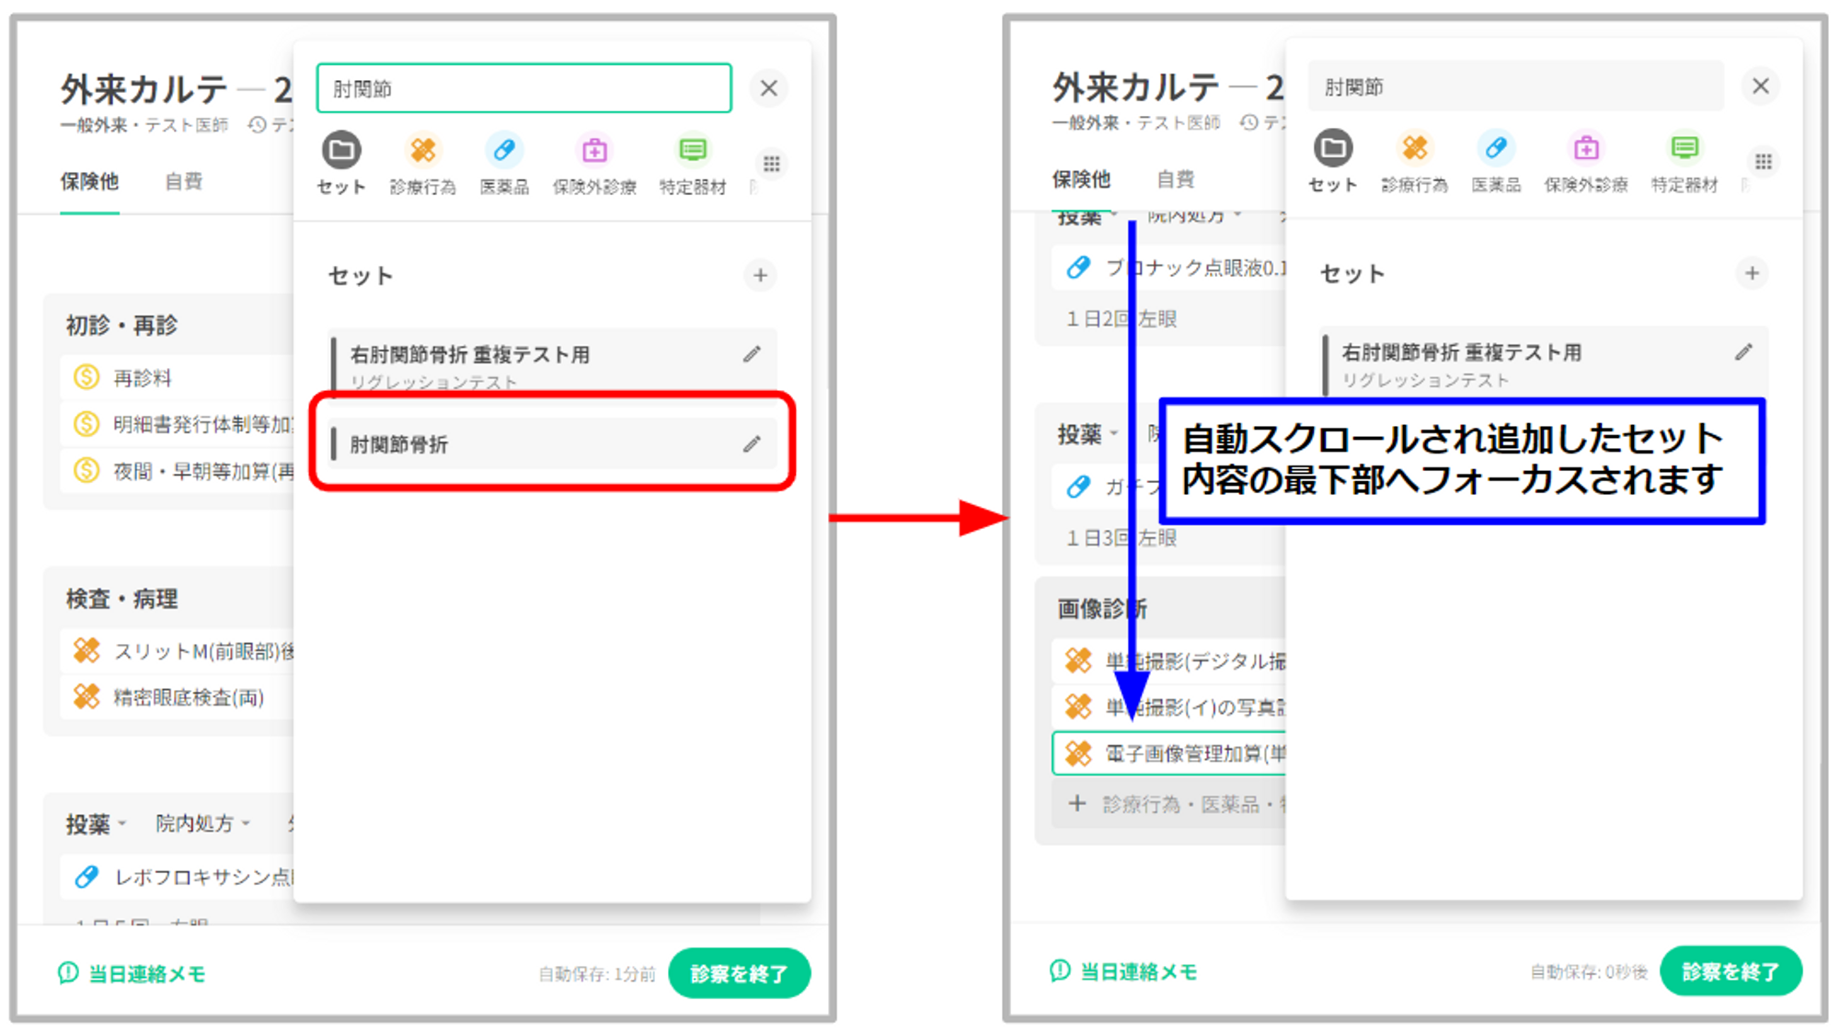Screen dimensions: 1840x1034
Task: Select the 精密眼底検査(両) entry
Action: click(178, 697)
